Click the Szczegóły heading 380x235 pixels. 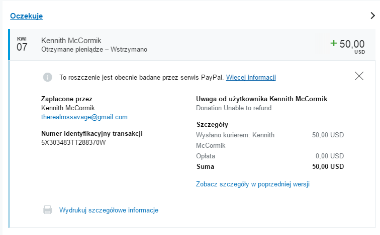coord(212,125)
